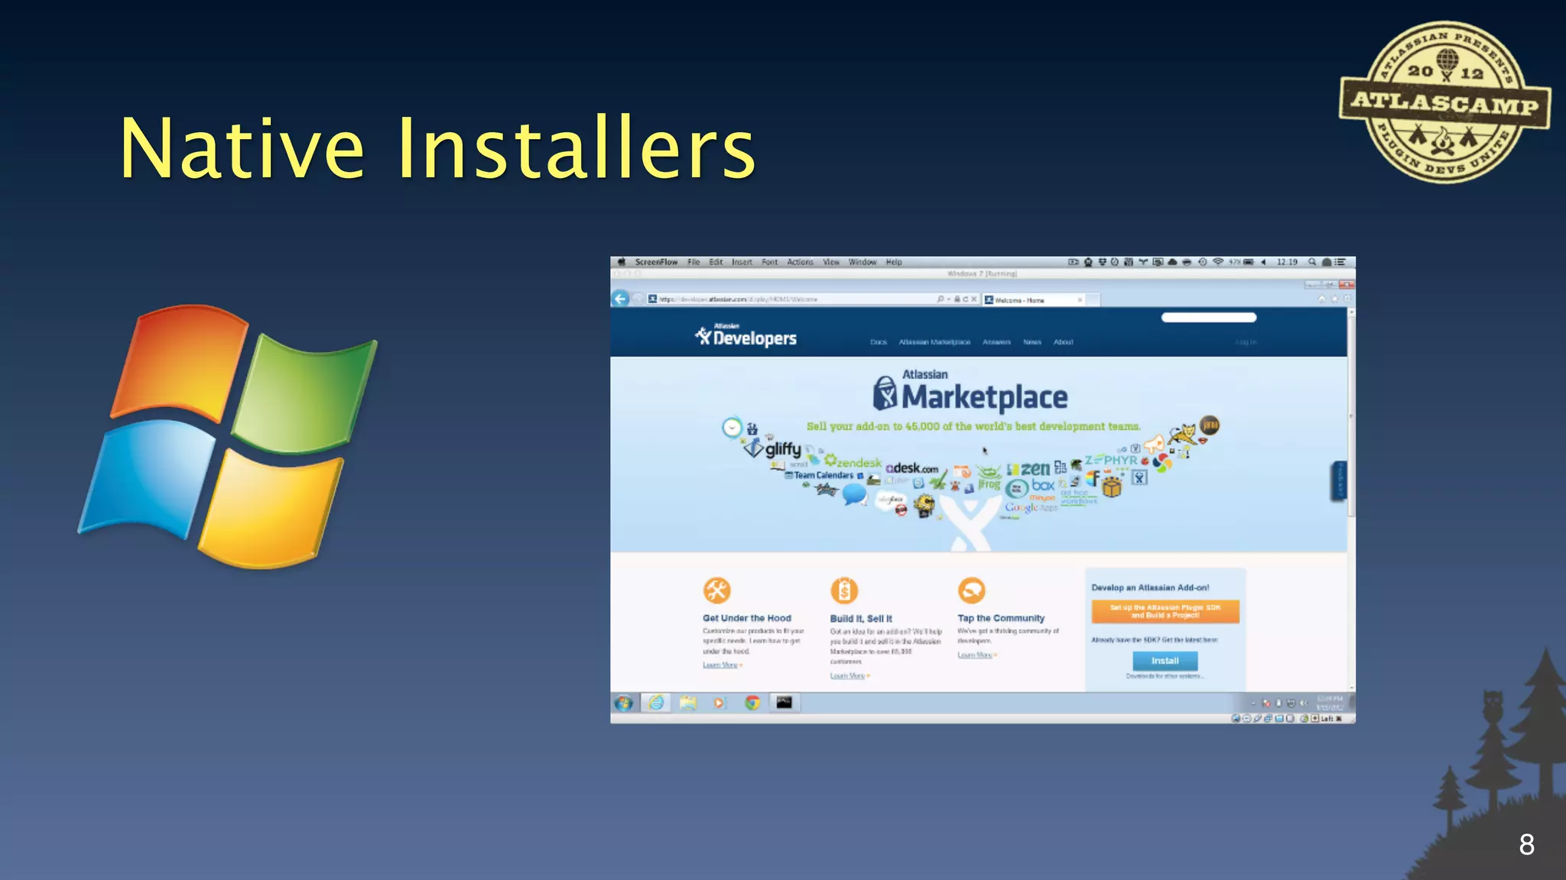This screenshot has width=1566, height=880.
Task: Click the Atlassian Marketplace banner logo
Action: pyautogui.click(x=970, y=391)
